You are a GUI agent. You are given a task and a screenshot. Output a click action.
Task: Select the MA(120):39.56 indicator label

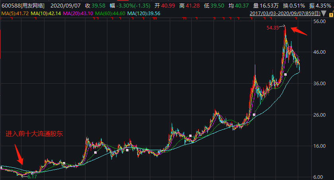pos(144,14)
